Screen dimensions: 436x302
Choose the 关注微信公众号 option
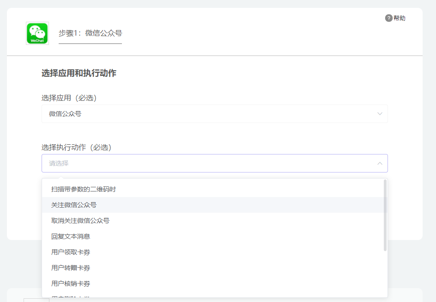(74, 205)
